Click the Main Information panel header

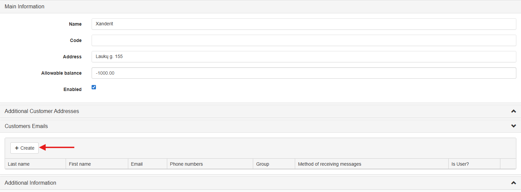(x=25, y=7)
